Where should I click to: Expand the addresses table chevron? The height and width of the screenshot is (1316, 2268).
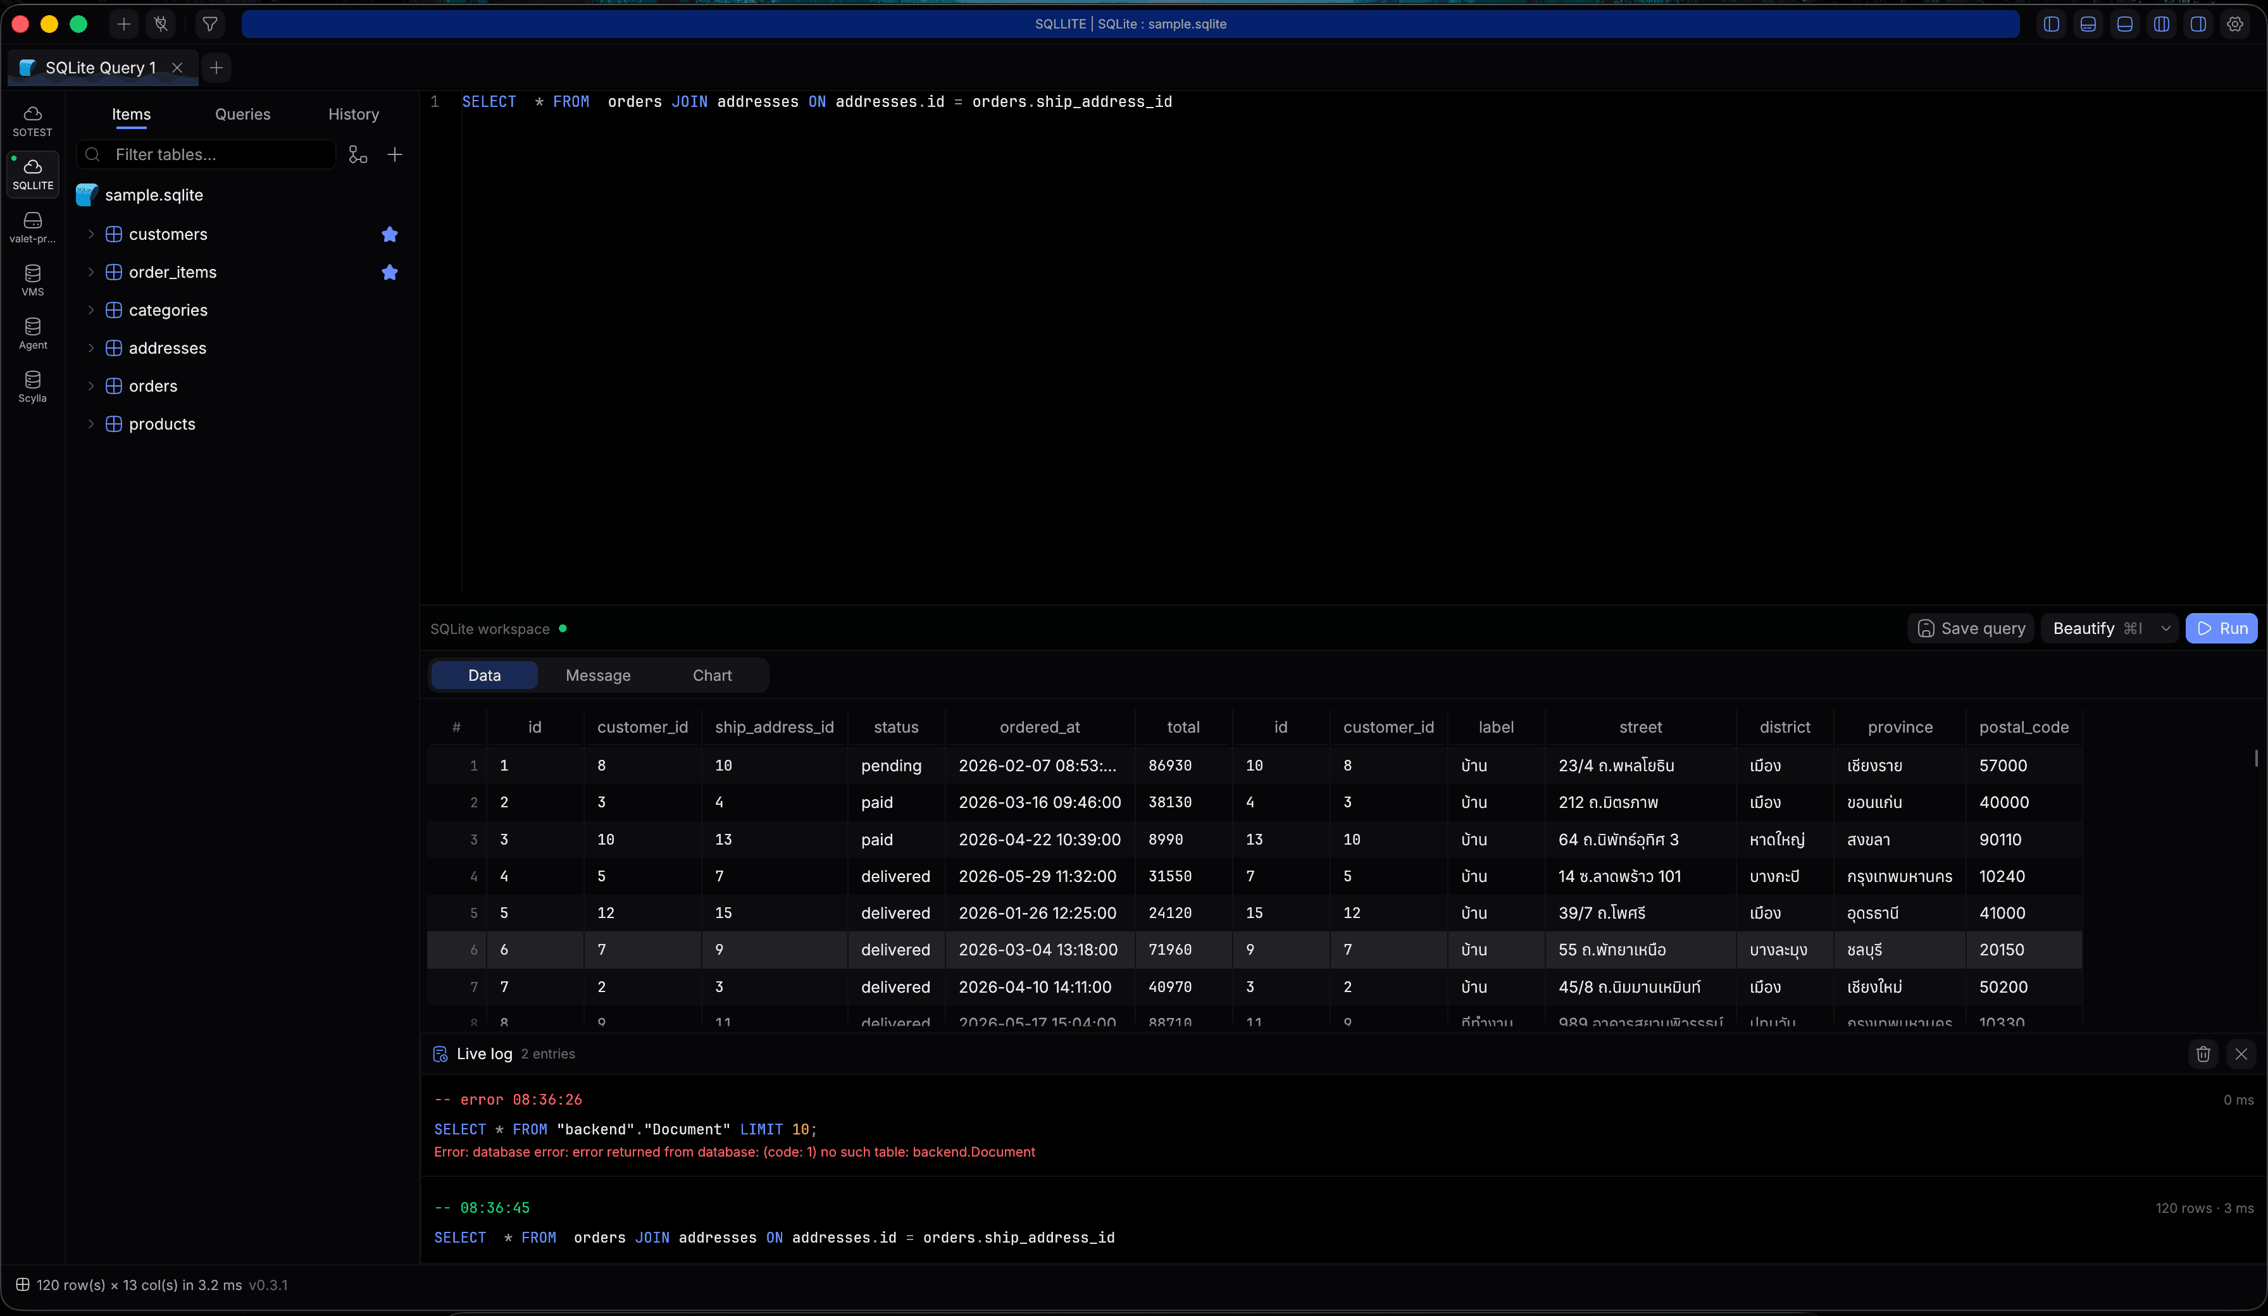[x=91, y=347]
